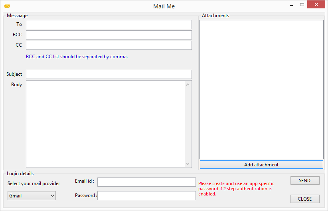Minimize the Mail Me window
Image resolution: width=328 pixels, height=211 pixels.
(x=291, y=5)
